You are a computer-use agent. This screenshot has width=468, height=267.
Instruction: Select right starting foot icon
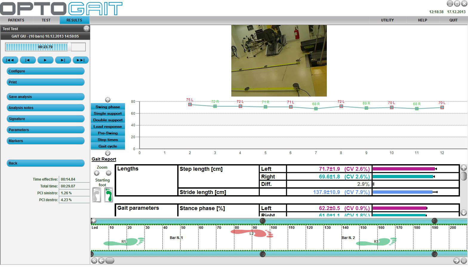pos(109,195)
